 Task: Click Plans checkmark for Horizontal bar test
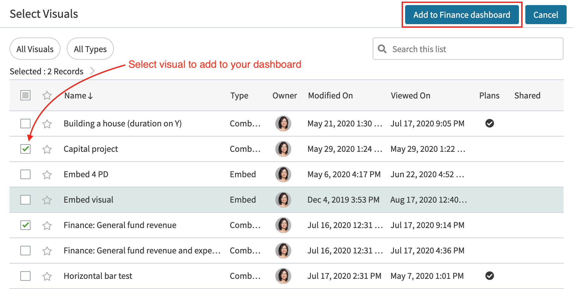pos(490,276)
